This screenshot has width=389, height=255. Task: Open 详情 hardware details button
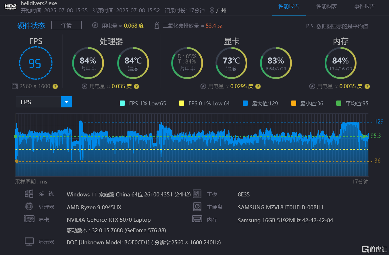click(66, 25)
